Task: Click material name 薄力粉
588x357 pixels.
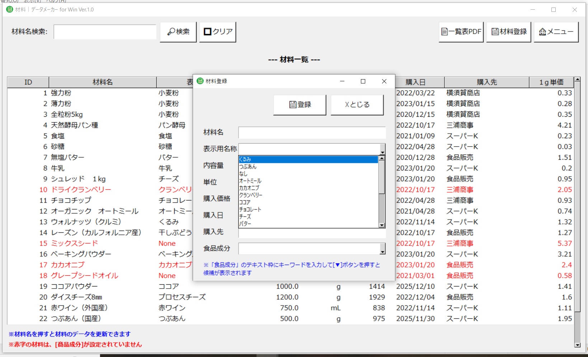Action: 61,104
